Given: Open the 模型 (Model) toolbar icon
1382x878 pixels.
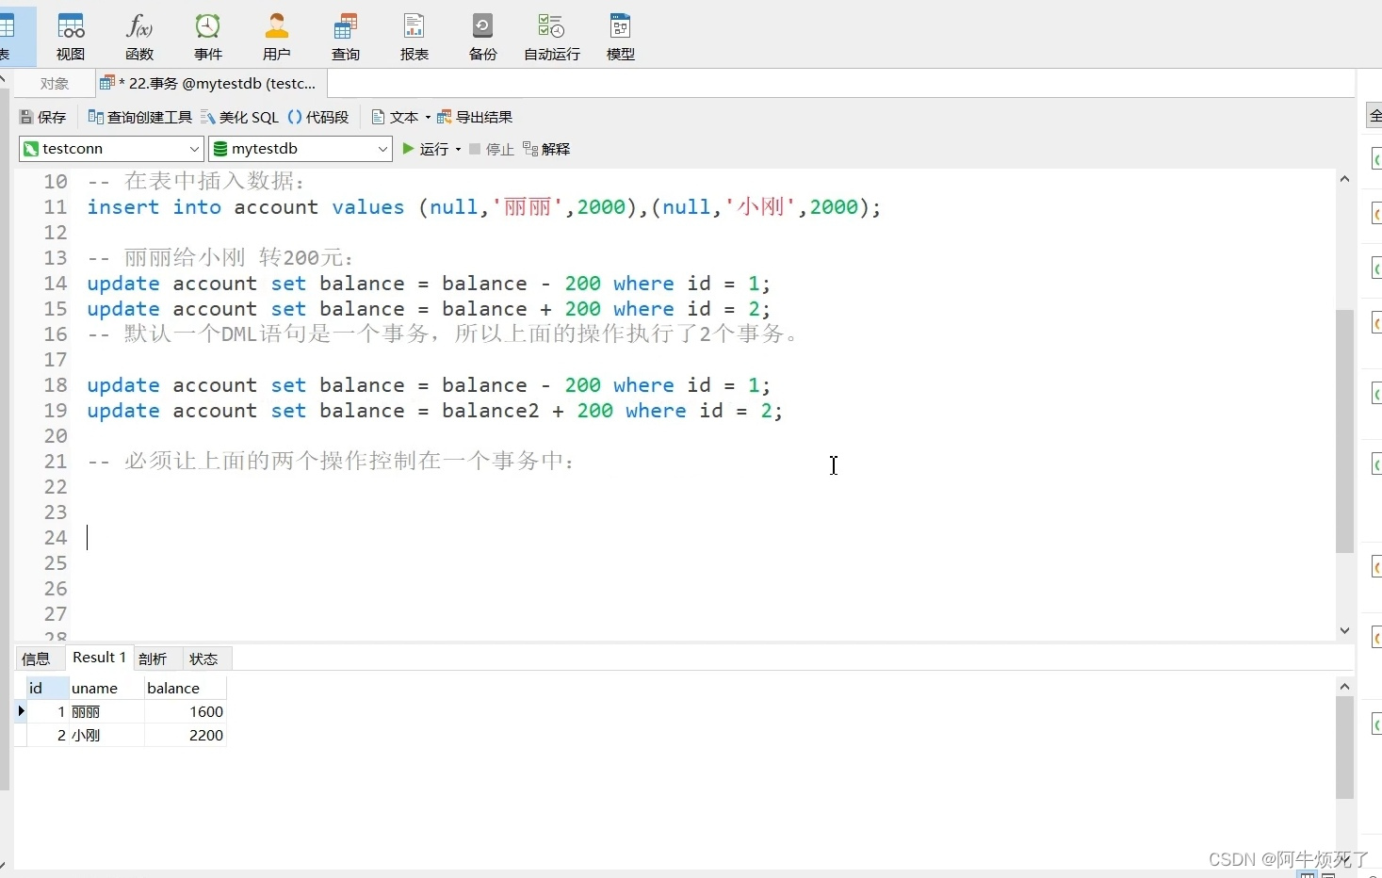Looking at the screenshot, I should (x=621, y=36).
